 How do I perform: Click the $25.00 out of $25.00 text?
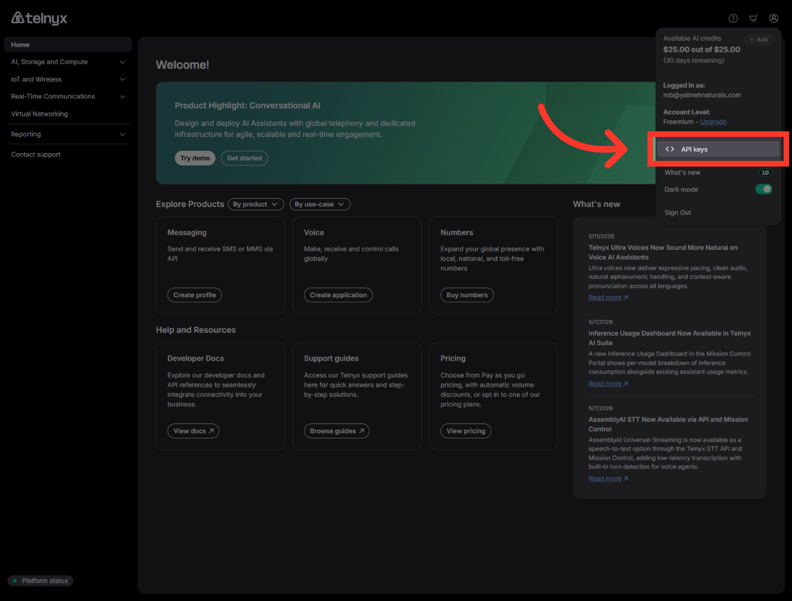[702, 50]
